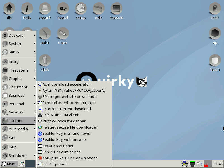
Task: Open the Multimedia menu category
Action: pos(18,129)
